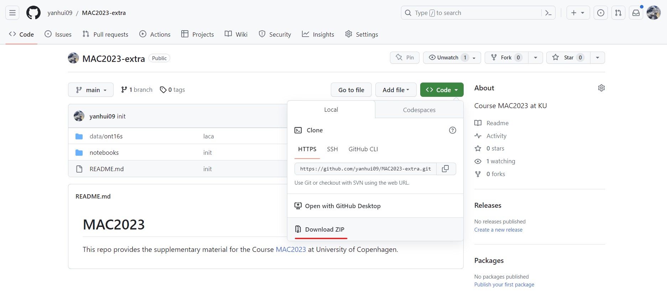Switch to the Codespaces tab
The width and height of the screenshot is (667, 296).
tap(419, 110)
